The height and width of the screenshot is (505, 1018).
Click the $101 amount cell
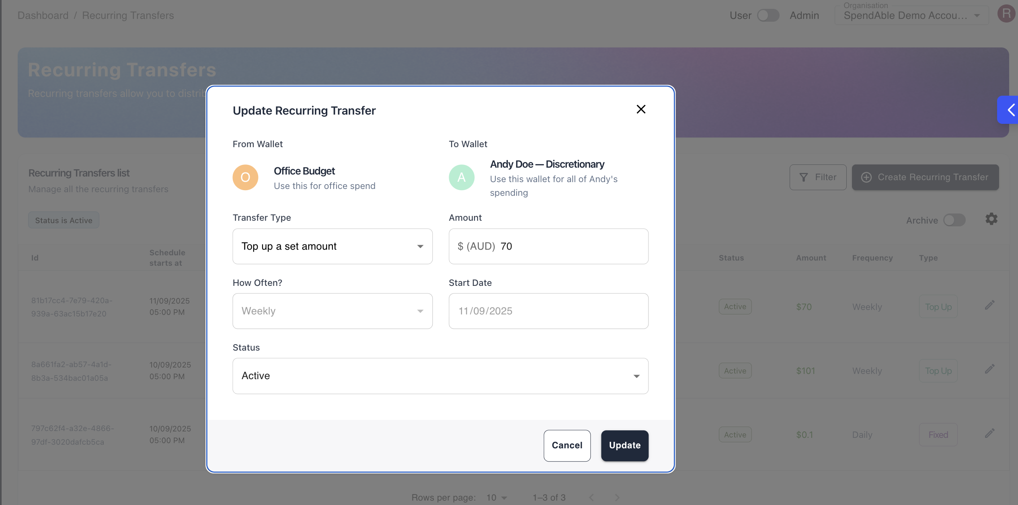point(805,371)
